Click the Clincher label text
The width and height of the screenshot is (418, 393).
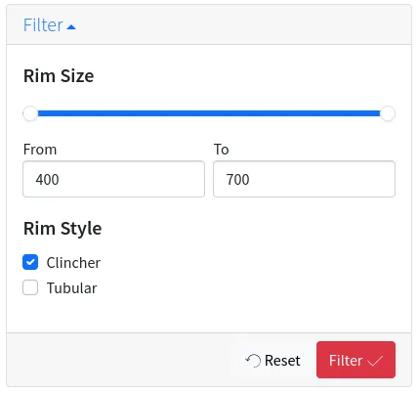click(73, 263)
